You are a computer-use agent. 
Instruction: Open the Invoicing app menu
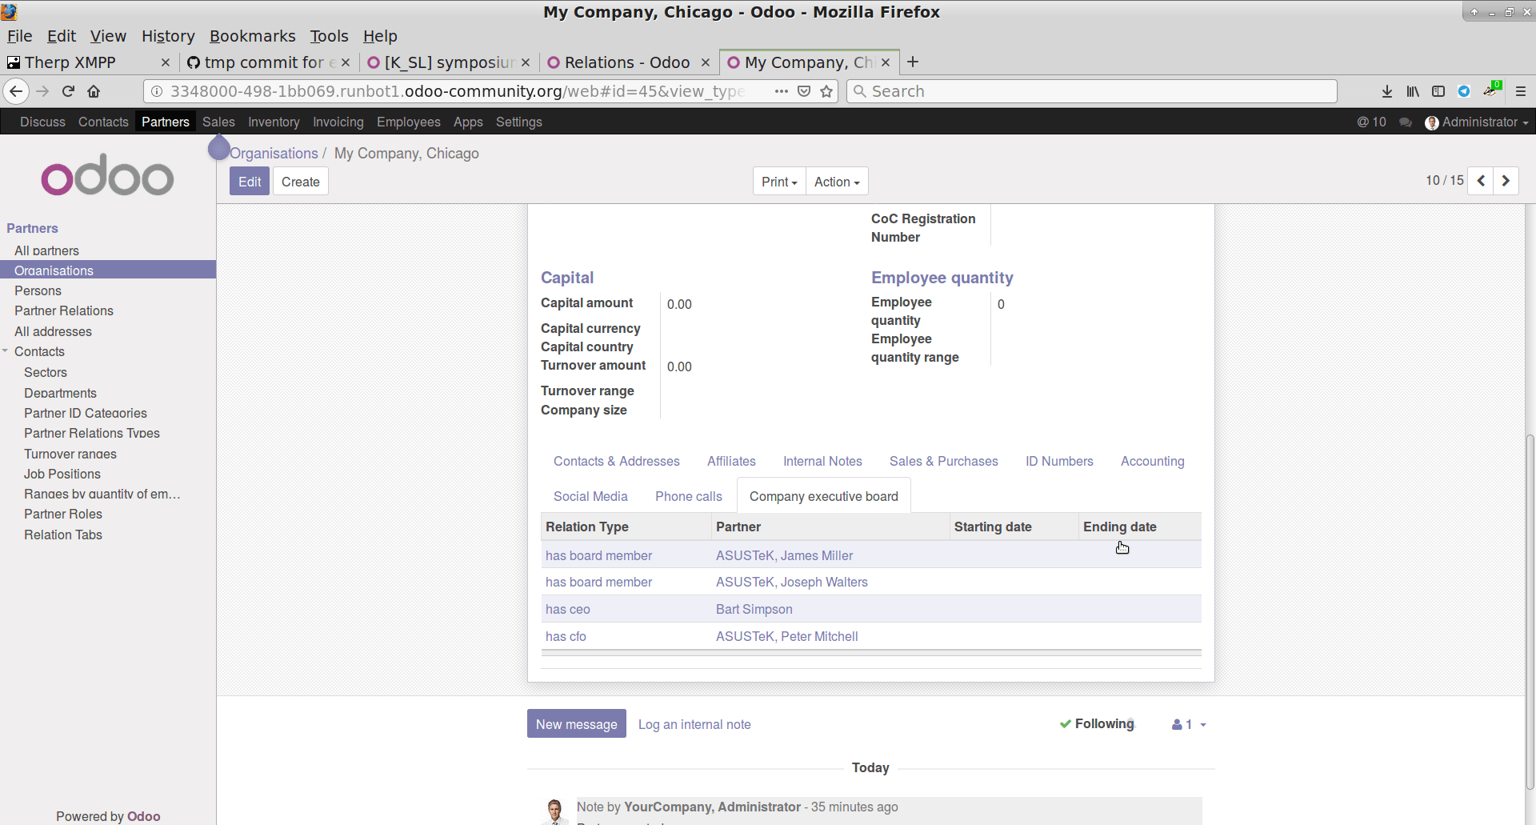click(338, 122)
